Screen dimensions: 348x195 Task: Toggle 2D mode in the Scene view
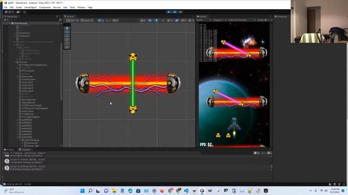(x=150, y=21)
